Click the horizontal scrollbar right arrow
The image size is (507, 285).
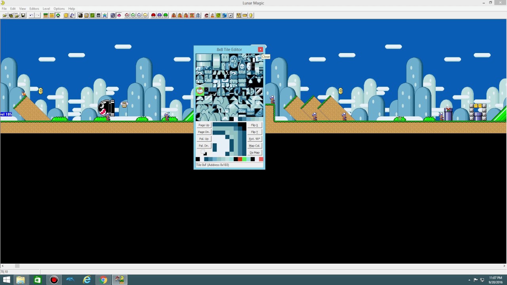tap(504, 266)
